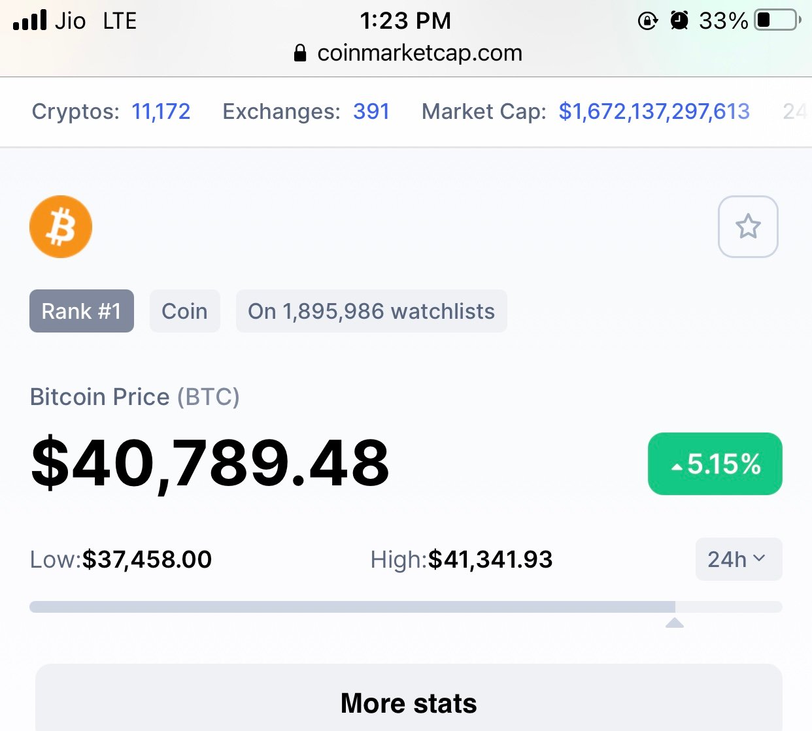Open the Exchanges count 391 link
This screenshot has height=731, width=812.
[x=371, y=112]
